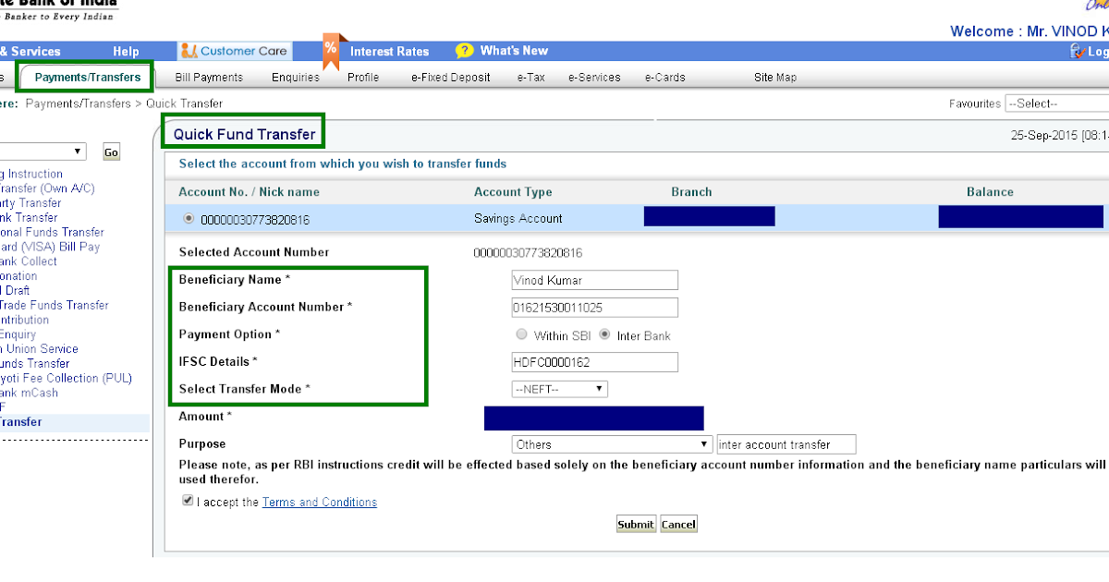The height and width of the screenshot is (582, 1109).
Task: Click the Submit button
Action: point(636,524)
